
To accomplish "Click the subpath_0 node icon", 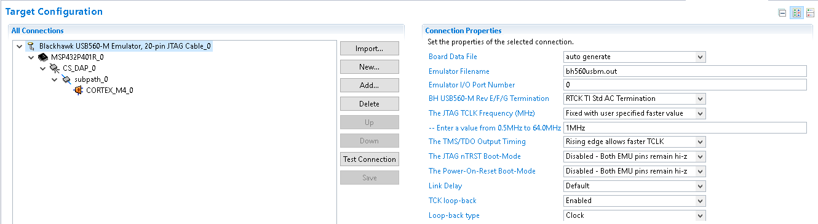I will pos(66,79).
